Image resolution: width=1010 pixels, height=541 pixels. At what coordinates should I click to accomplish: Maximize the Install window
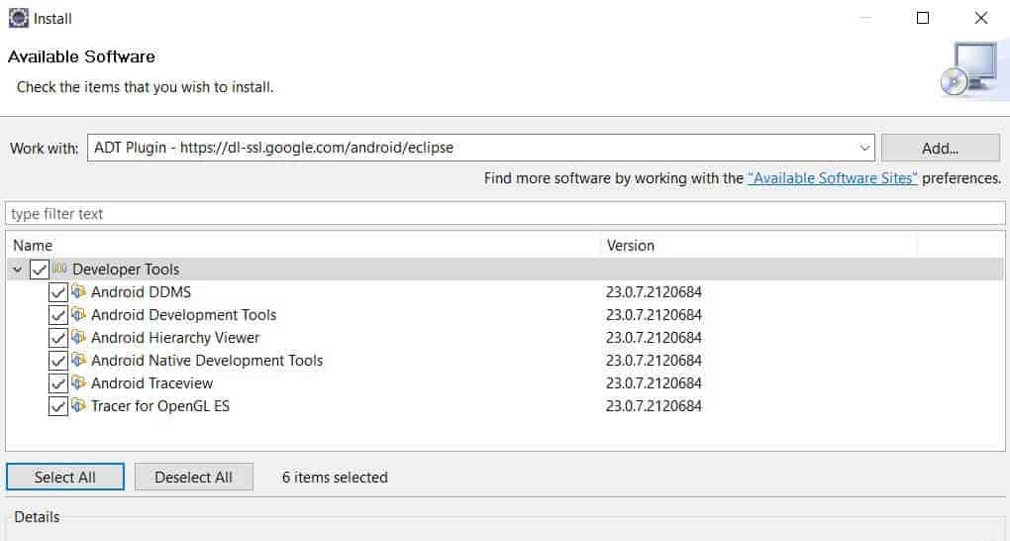tap(923, 18)
